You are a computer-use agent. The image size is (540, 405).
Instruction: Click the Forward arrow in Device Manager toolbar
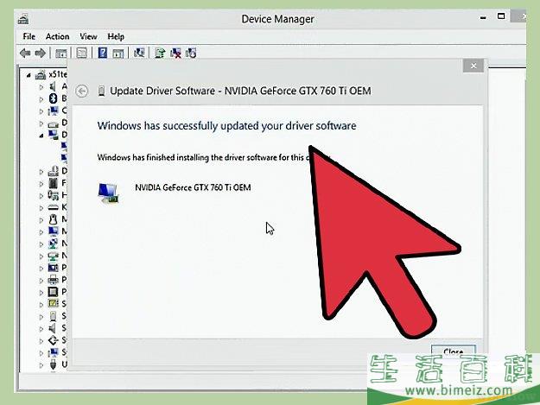point(41,54)
